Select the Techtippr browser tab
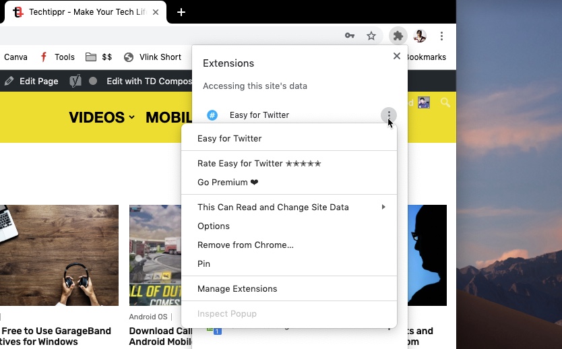Viewport: 562px width, 349px height. 86,12
